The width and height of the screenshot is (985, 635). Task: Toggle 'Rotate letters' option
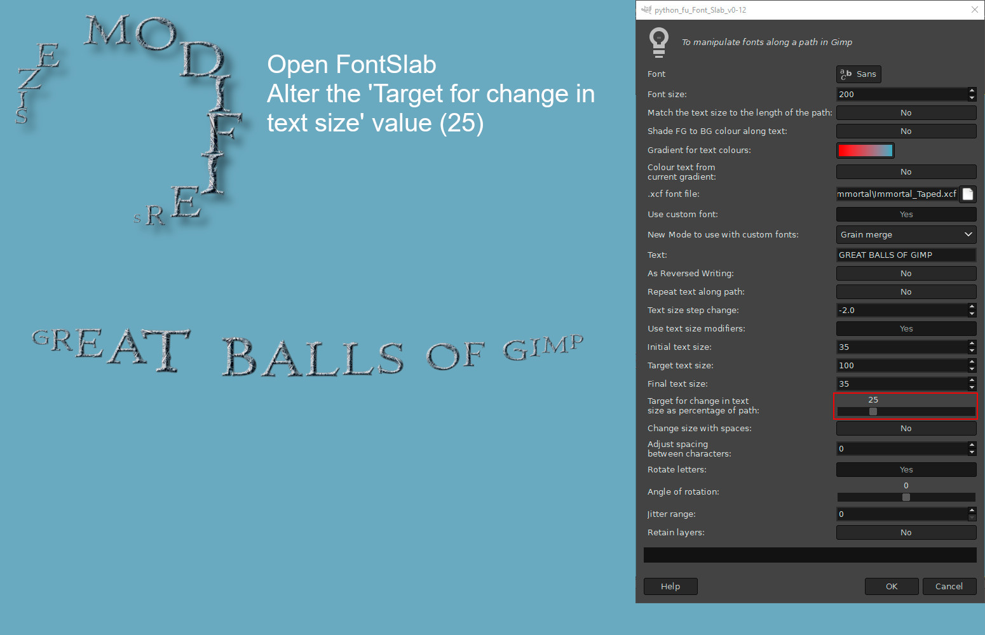[906, 470]
